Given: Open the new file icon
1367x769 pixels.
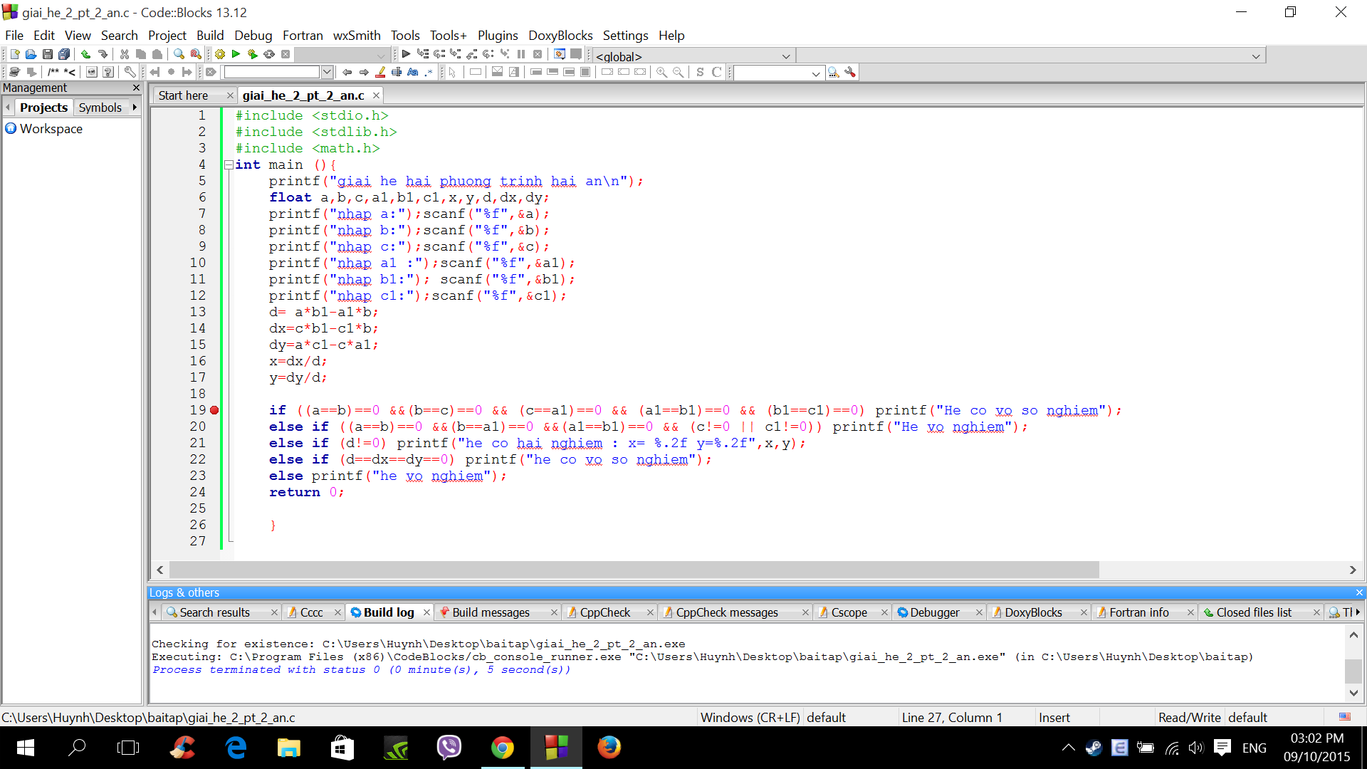Looking at the screenshot, I should (x=14, y=54).
